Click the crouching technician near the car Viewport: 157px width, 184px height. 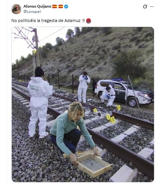click(108, 96)
